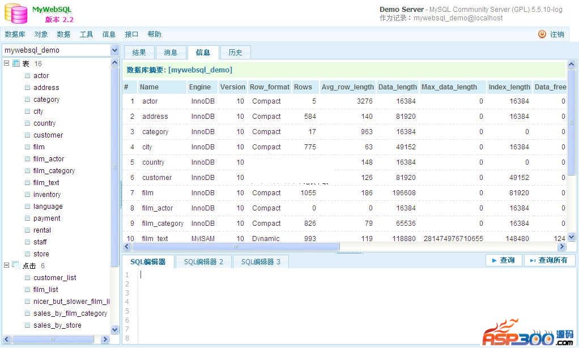Click the views folder icon in tree
The image size is (579, 348).
16,265
